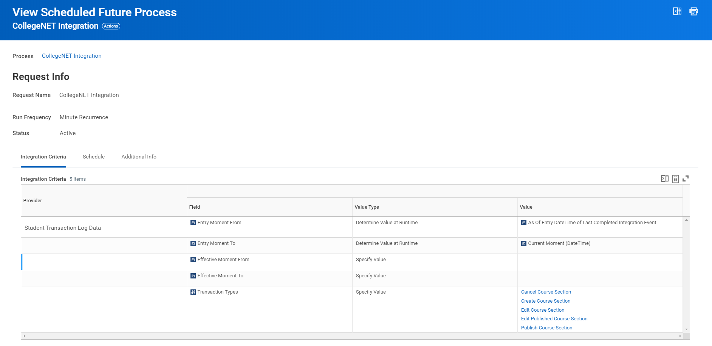Open the CollegeNET Integration process link
This screenshot has height=346, width=712.
[72, 56]
